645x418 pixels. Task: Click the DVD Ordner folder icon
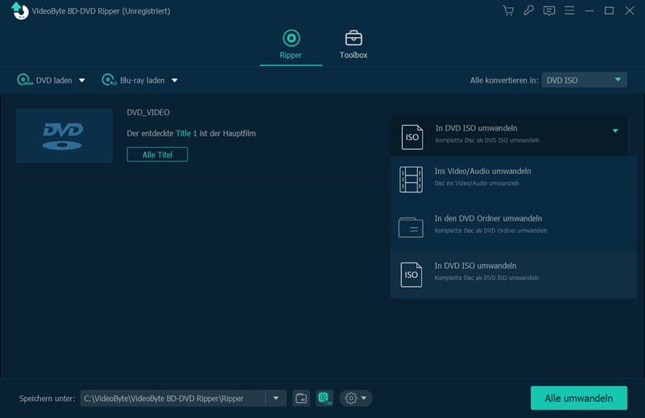[x=411, y=227]
